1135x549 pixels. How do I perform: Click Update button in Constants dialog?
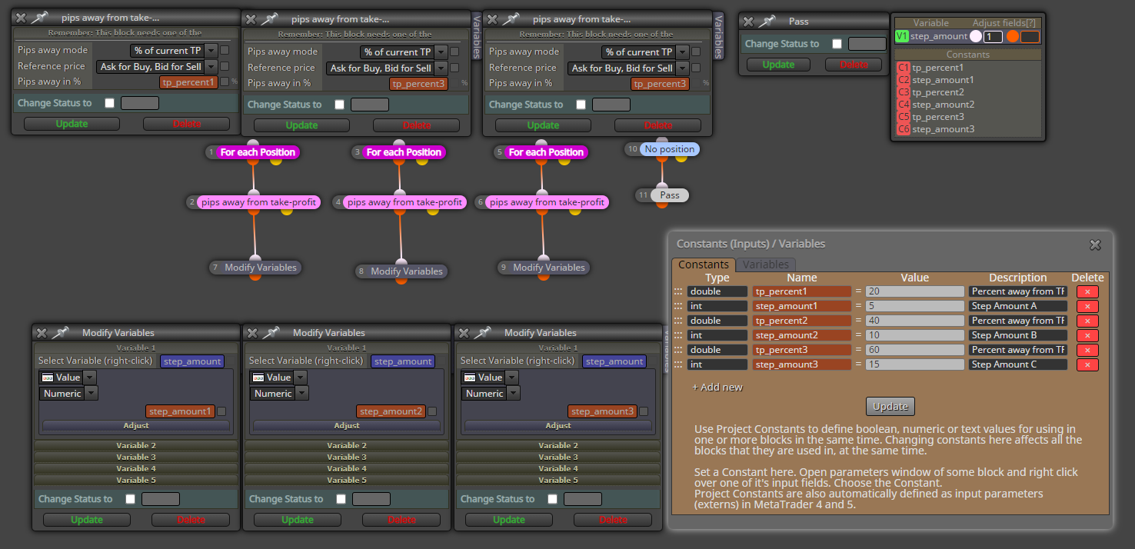pyautogui.click(x=890, y=406)
